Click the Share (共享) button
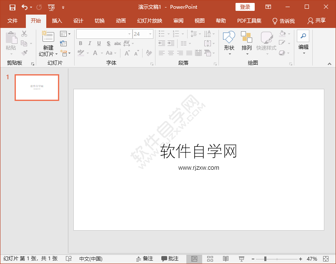 [x=316, y=21]
